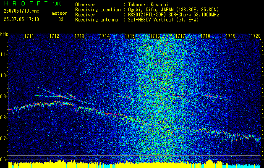
Task: Click the 0.7 frequency axis label
Action: [x=3, y=139]
